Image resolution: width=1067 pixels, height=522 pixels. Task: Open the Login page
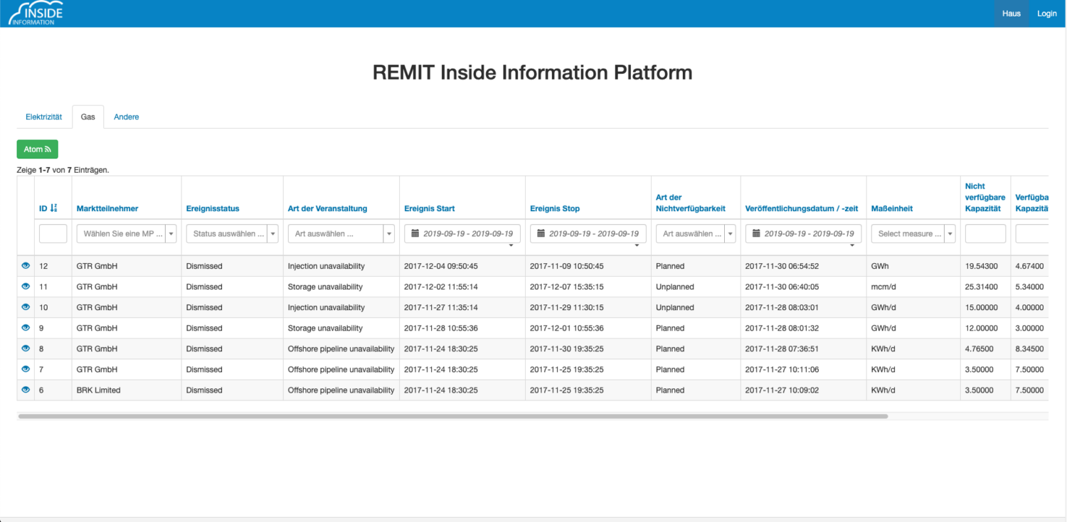[1046, 13]
